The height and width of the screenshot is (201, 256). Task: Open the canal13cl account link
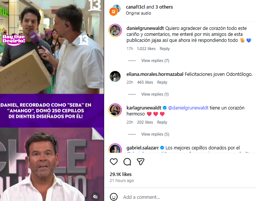135,7
